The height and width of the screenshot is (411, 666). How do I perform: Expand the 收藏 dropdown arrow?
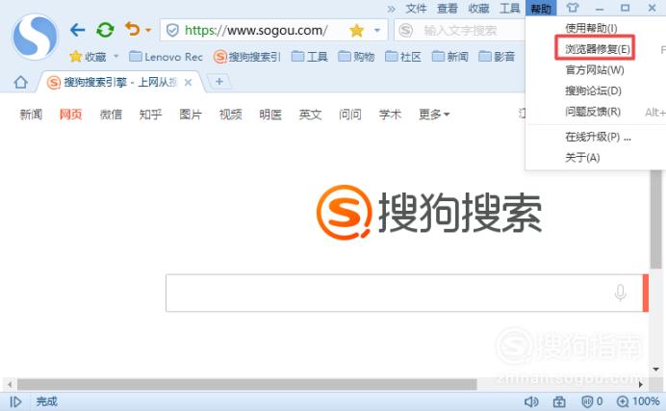115,56
